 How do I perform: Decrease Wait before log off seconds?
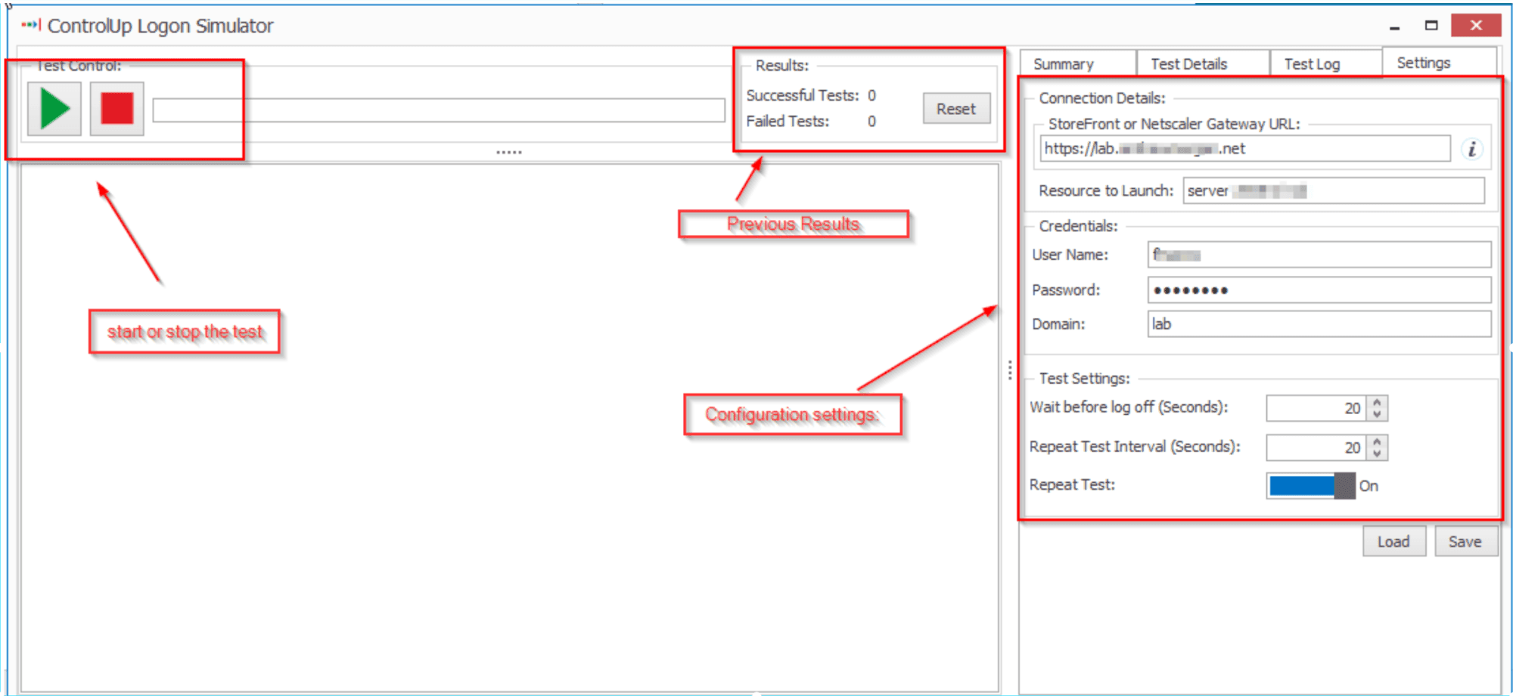(x=1378, y=414)
